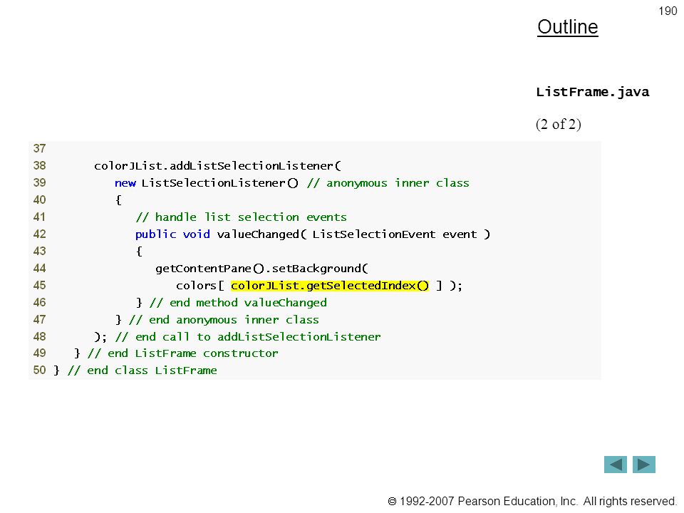Image resolution: width=684 pixels, height=513 pixels.
Task: Click line number 50
Action: click(39, 370)
